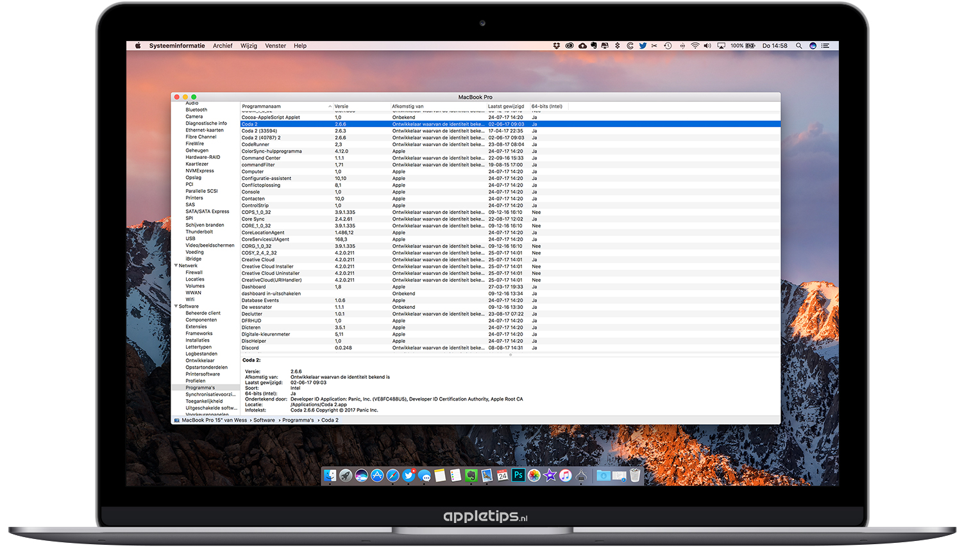
Task: Open the Apple menu
Action: click(x=138, y=46)
